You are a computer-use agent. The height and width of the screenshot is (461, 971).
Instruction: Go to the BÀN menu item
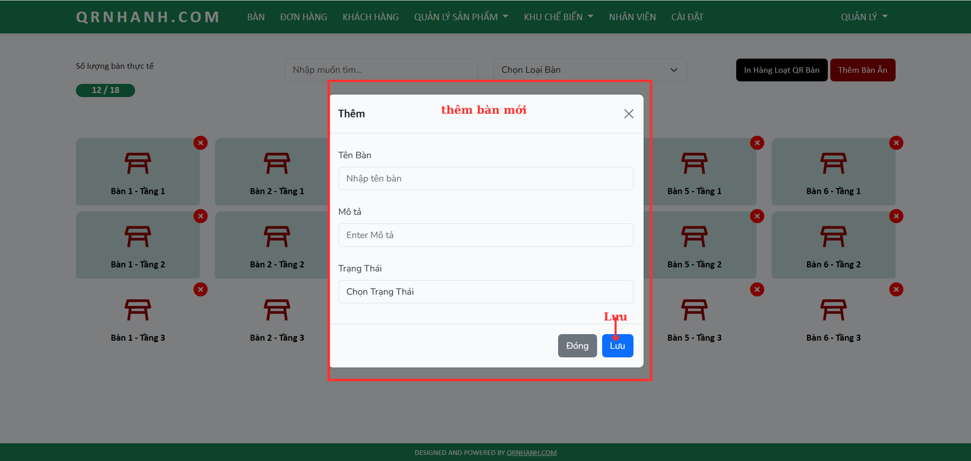tap(256, 17)
